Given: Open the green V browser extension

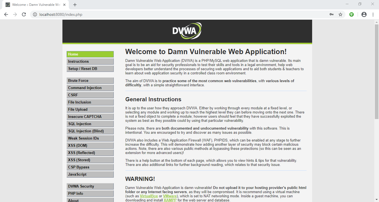Looking at the screenshot, I should point(352,14).
